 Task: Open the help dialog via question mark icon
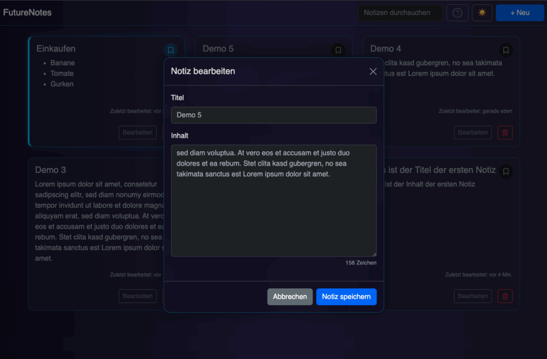[457, 12]
